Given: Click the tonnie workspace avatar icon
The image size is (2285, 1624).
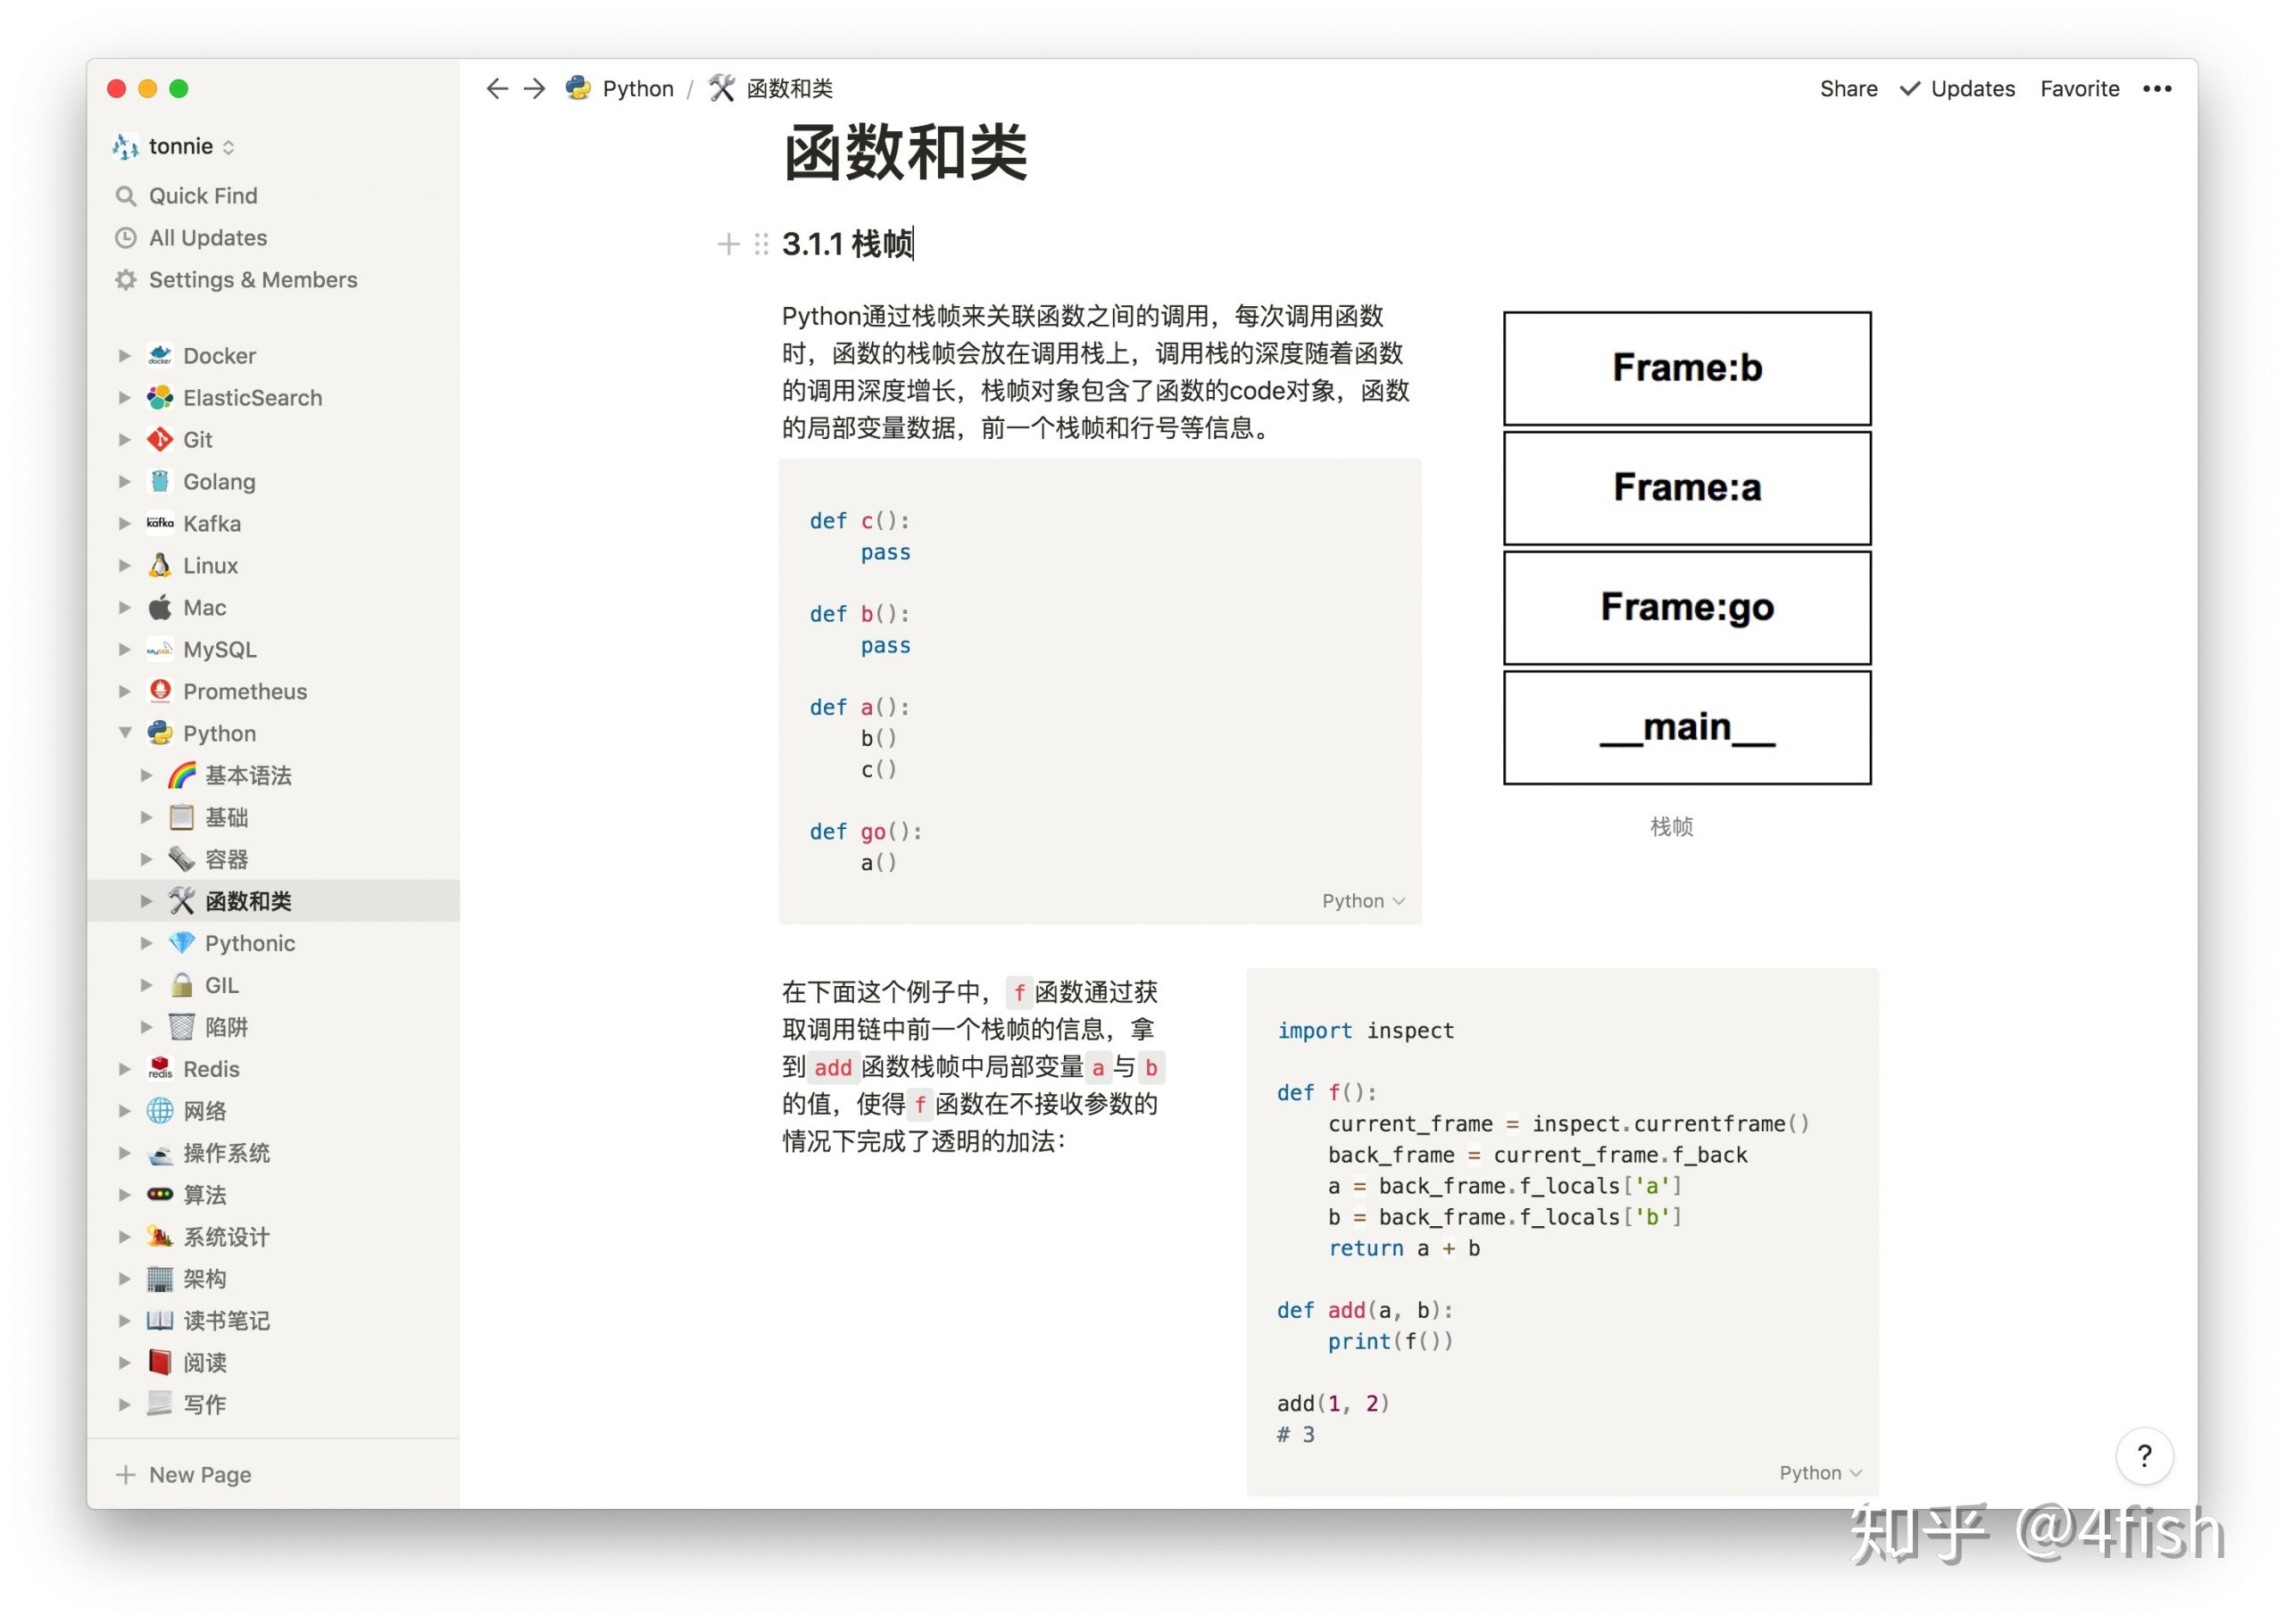Looking at the screenshot, I should tap(126, 147).
